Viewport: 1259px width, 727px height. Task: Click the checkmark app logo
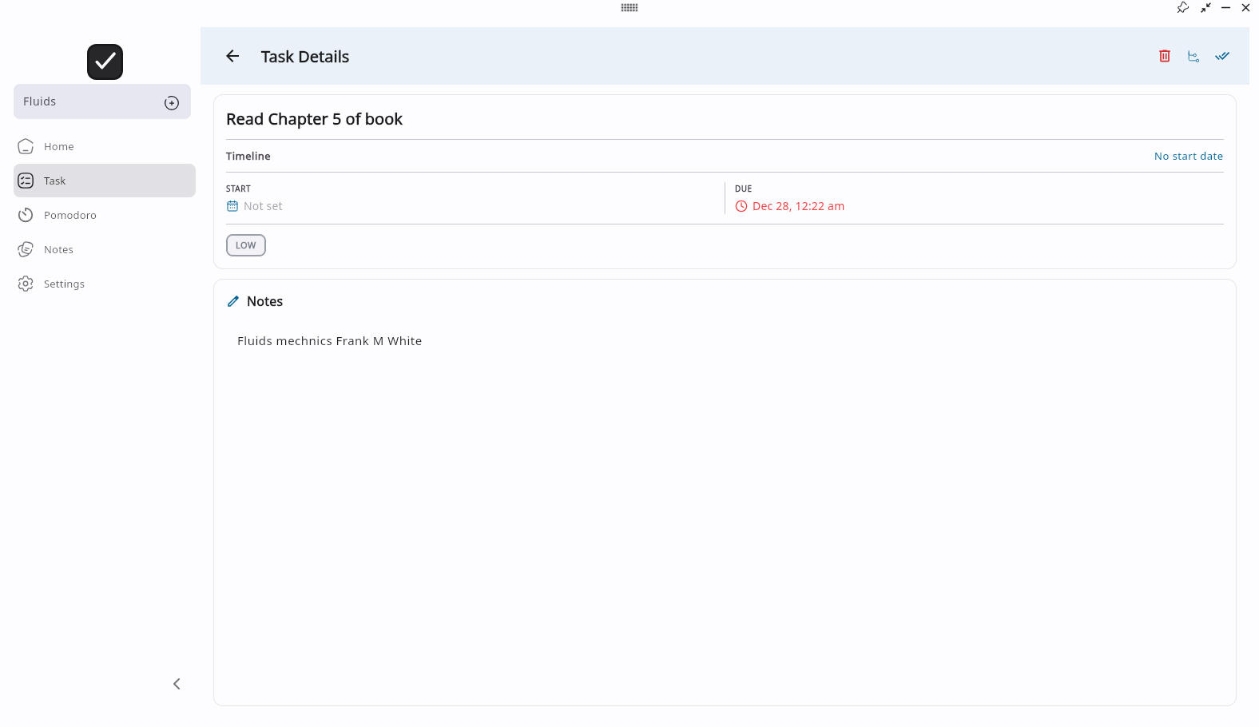[x=105, y=62]
